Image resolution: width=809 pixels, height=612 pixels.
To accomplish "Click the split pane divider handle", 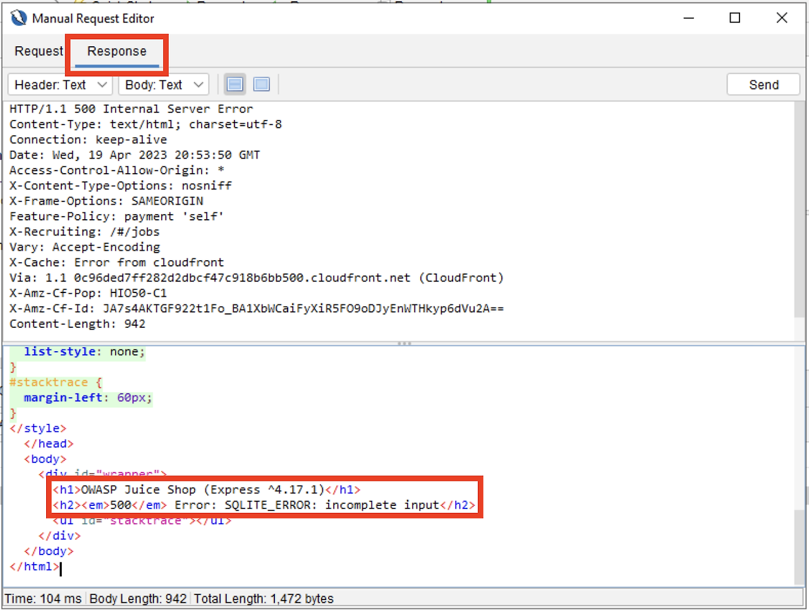I will (404, 344).
